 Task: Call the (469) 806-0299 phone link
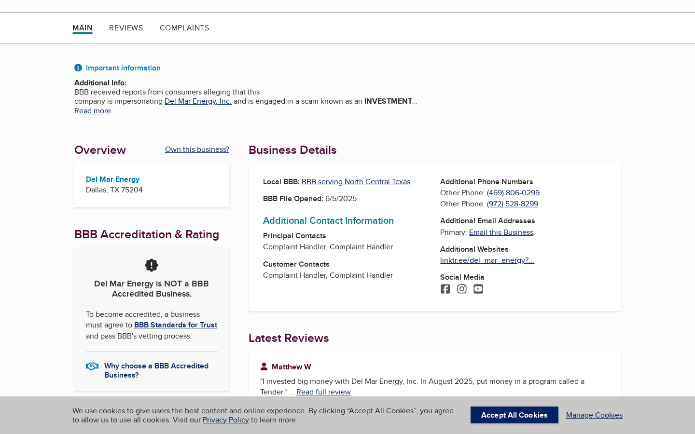(513, 193)
